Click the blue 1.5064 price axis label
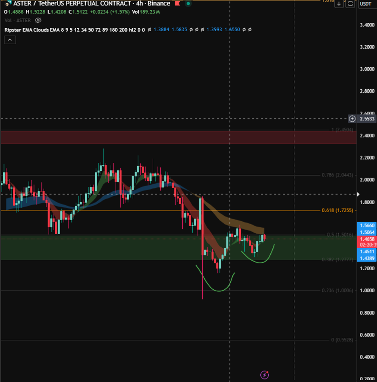Viewport: 377px width, 382px height. coord(367,232)
